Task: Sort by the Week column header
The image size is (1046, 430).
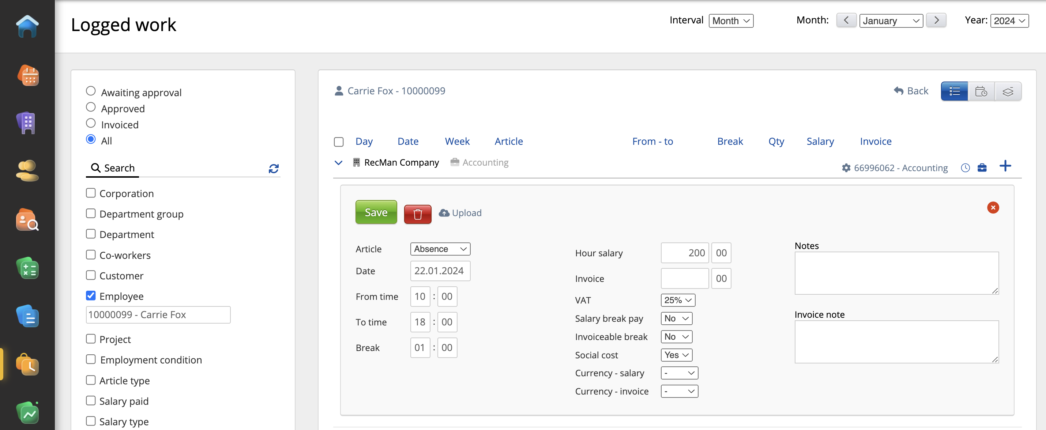Action: pos(457,141)
